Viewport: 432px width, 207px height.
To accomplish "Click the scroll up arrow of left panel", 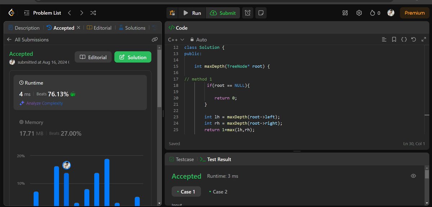I will (x=159, y=47).
